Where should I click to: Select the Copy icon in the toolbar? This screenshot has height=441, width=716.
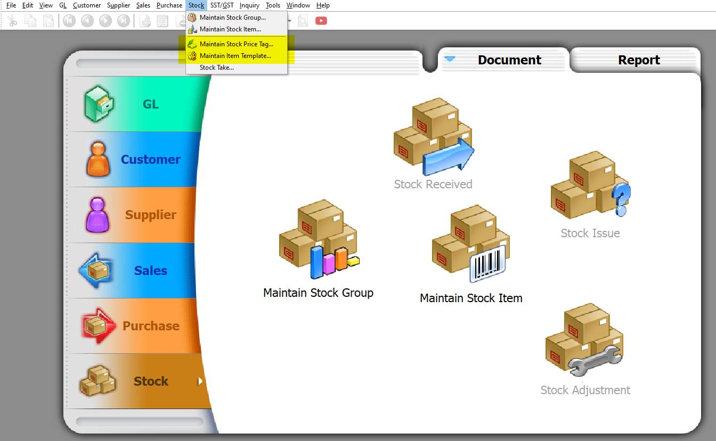[x=30, y=21]
